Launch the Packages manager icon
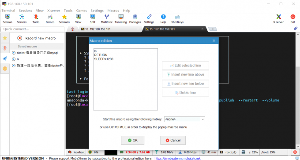Screen dimensions: 300x160 point(135,19)
